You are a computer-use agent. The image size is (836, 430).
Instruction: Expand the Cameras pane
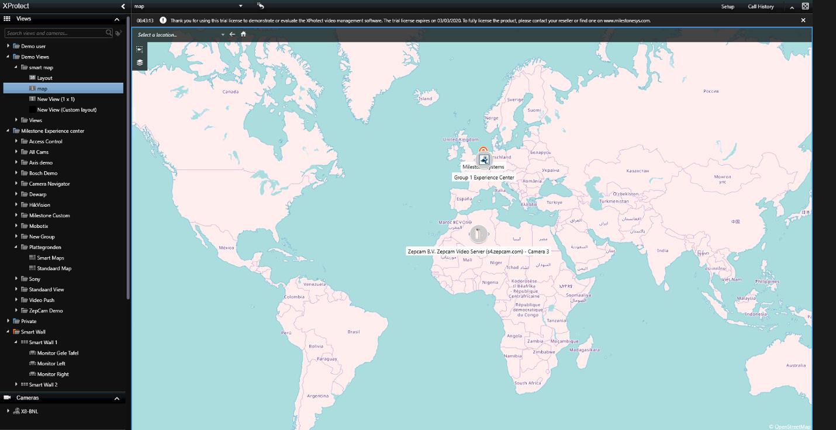click(x=116, y=398)
